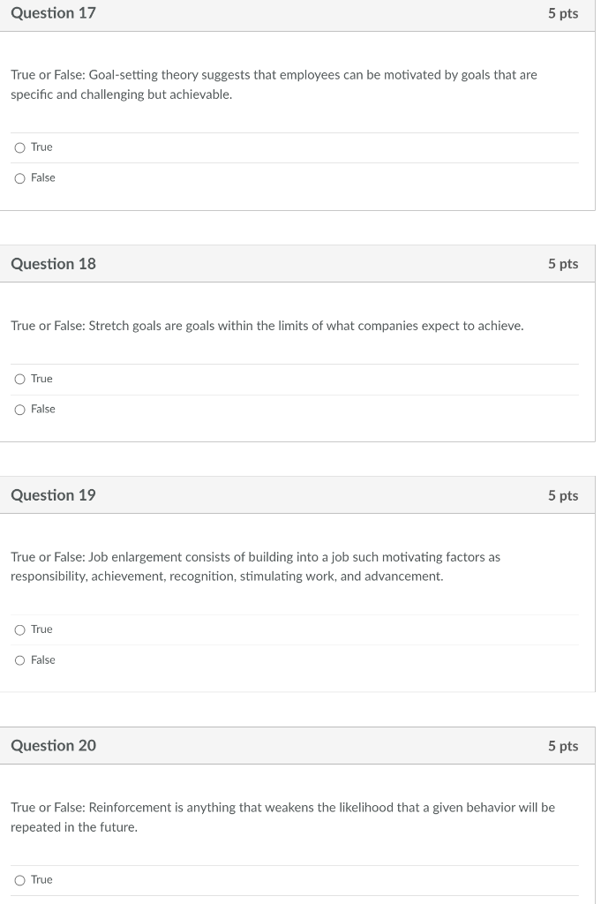The width and height of the screenshot is (616, 904).
Task: Click the Question 19 header title
Action: (x=54, y=495)
